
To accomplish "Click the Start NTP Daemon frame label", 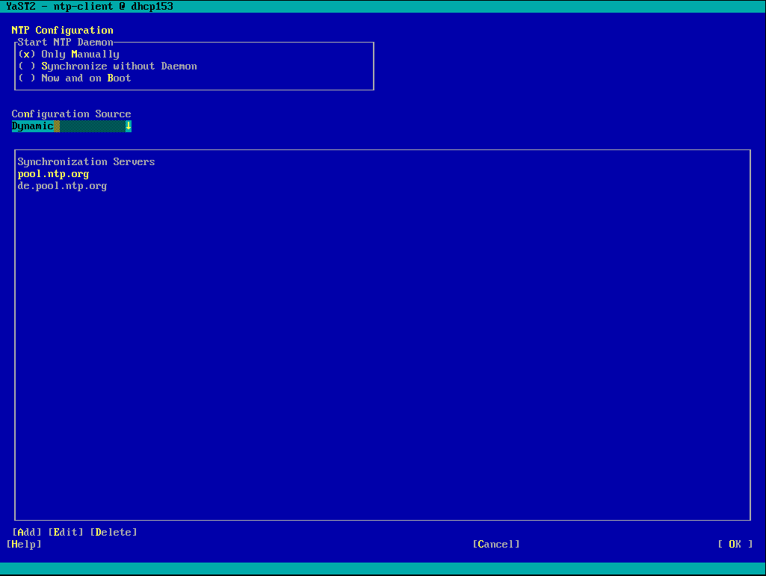I will [66, 43].
